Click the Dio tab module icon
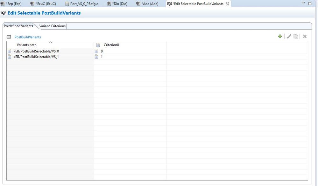 pyautogui.click(x=109, y=3)
